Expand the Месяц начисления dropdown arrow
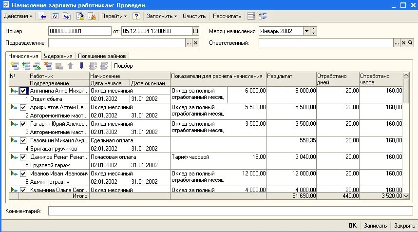 coord(306,31)
